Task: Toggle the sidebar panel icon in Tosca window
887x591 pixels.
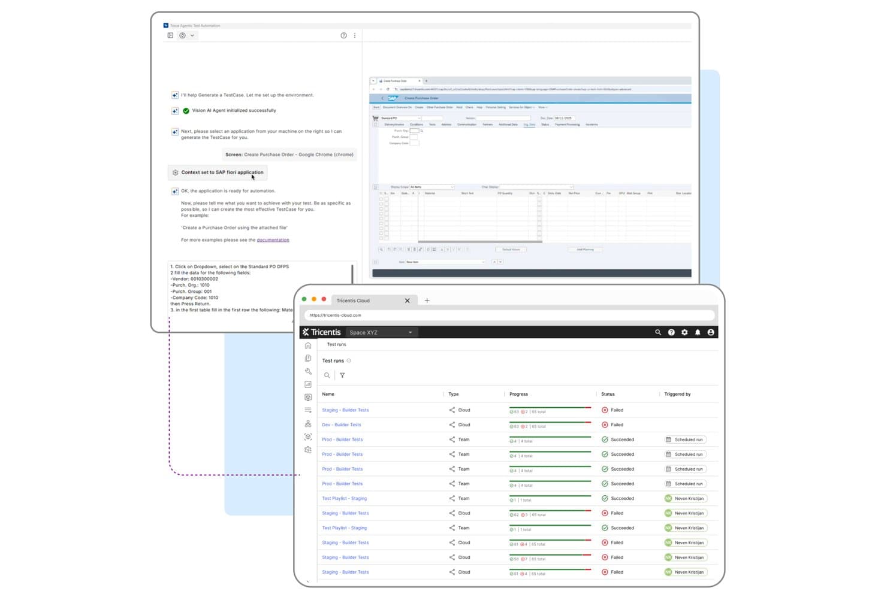Action: coord(170,35)
